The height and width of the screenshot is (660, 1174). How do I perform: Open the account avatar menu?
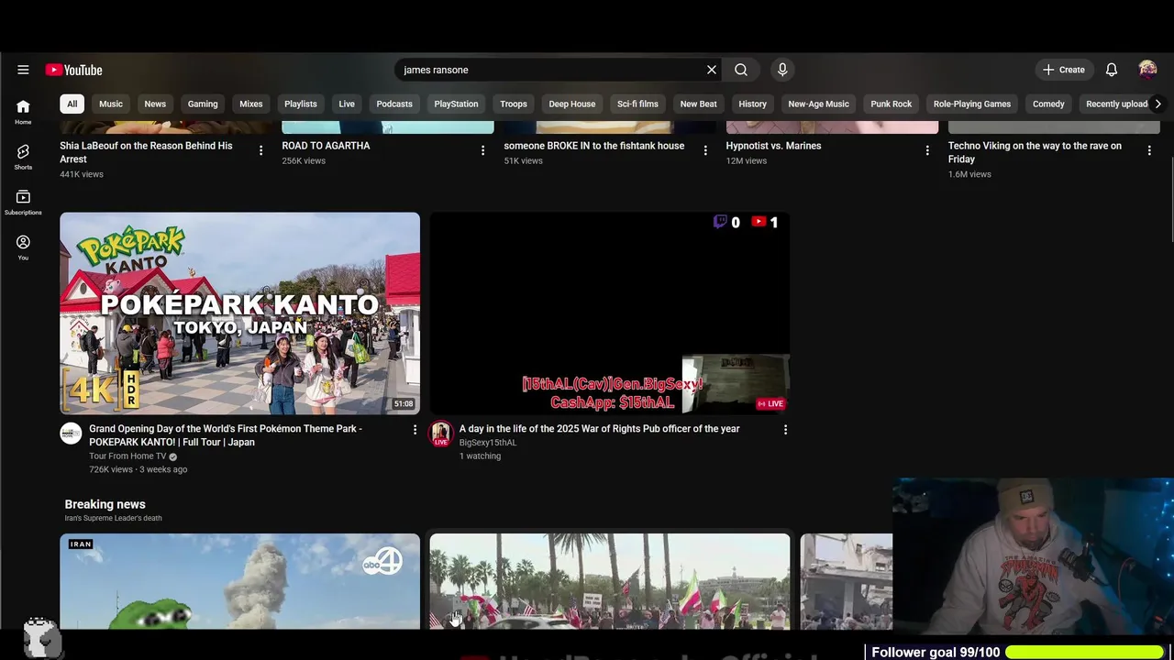point(1147,70)
